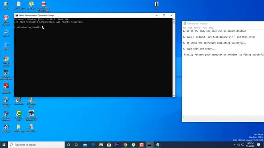Click the '(c) 2020 Microsoft Corporation' line
This screenshot has height=148, width=264.
pyautogui.click(x=49, y=22)
